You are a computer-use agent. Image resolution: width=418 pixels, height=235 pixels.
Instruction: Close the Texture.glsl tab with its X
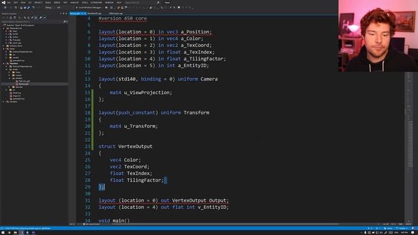(85, 13)
